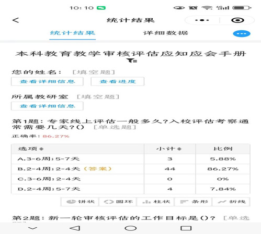
Task: Switch chart to column (柱状) view
Action: 156,202
